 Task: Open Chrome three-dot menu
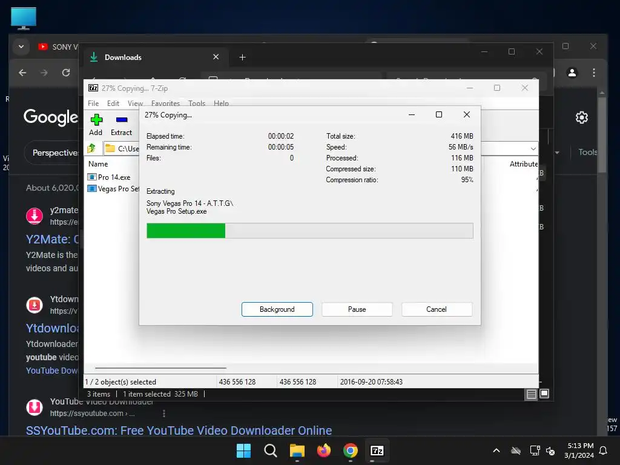tap(594, 73)
